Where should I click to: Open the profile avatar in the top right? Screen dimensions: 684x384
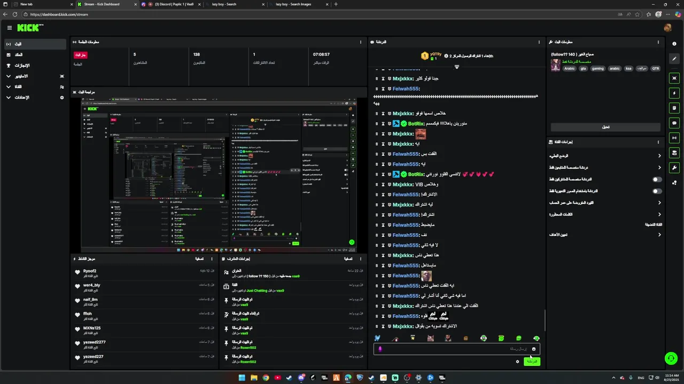click(667, 28)
